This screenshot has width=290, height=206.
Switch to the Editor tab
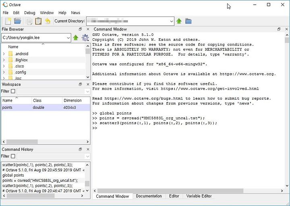point(174,196)
